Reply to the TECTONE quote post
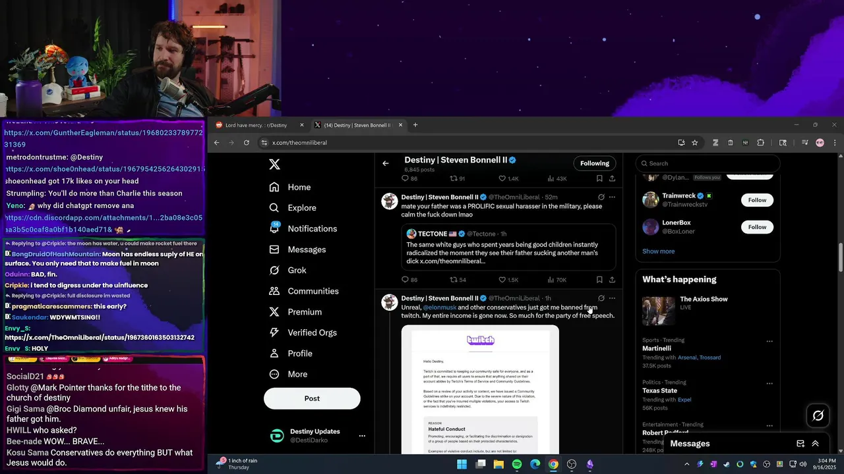Screen dimensions: 844x474 (x=409, y=280)
